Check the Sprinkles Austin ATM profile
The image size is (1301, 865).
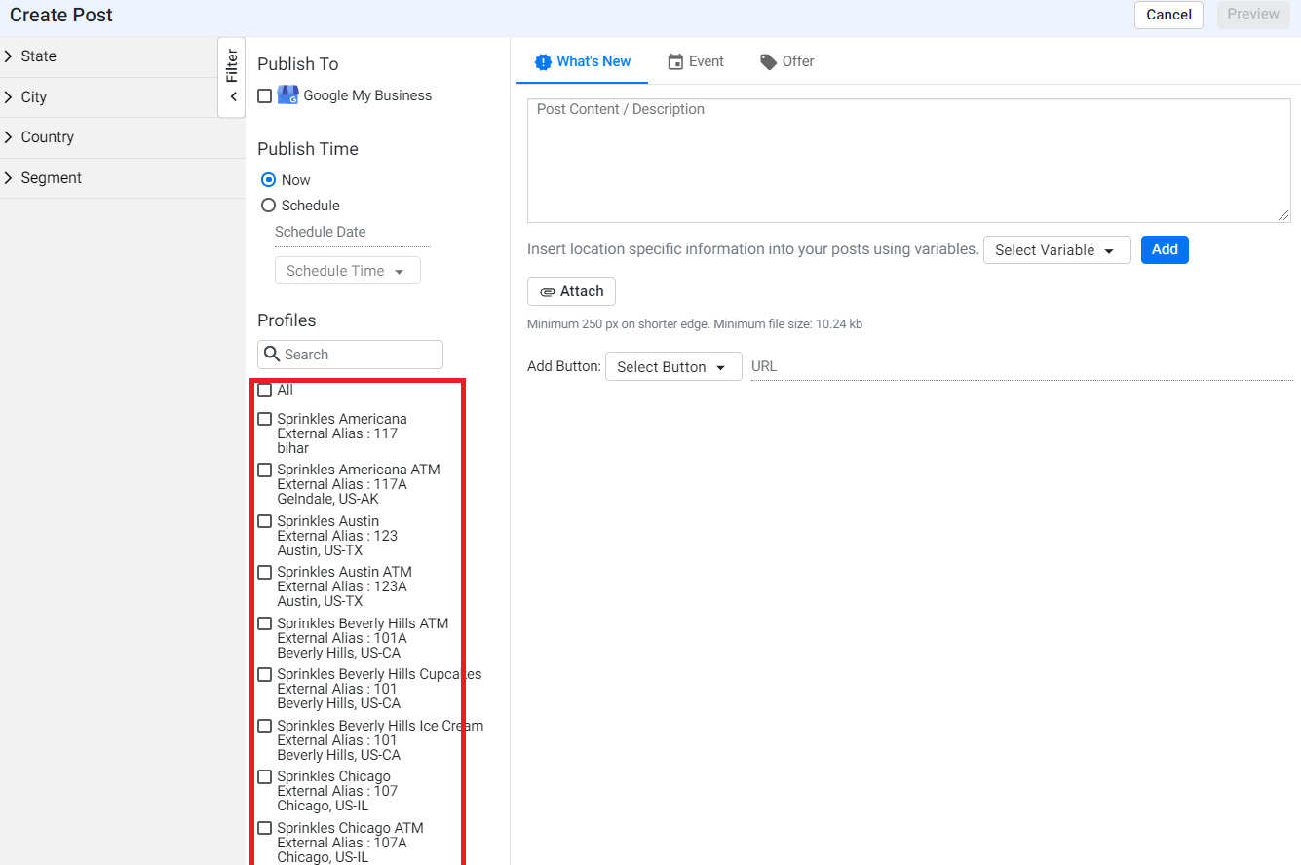[264, 572]
